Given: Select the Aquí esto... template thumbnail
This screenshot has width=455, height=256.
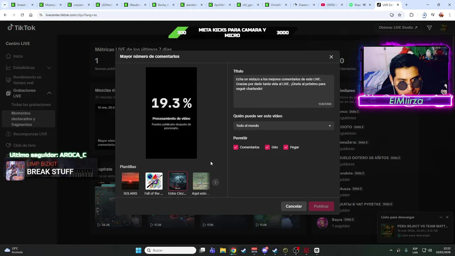Looking at the screenshot, I should 201,181.
